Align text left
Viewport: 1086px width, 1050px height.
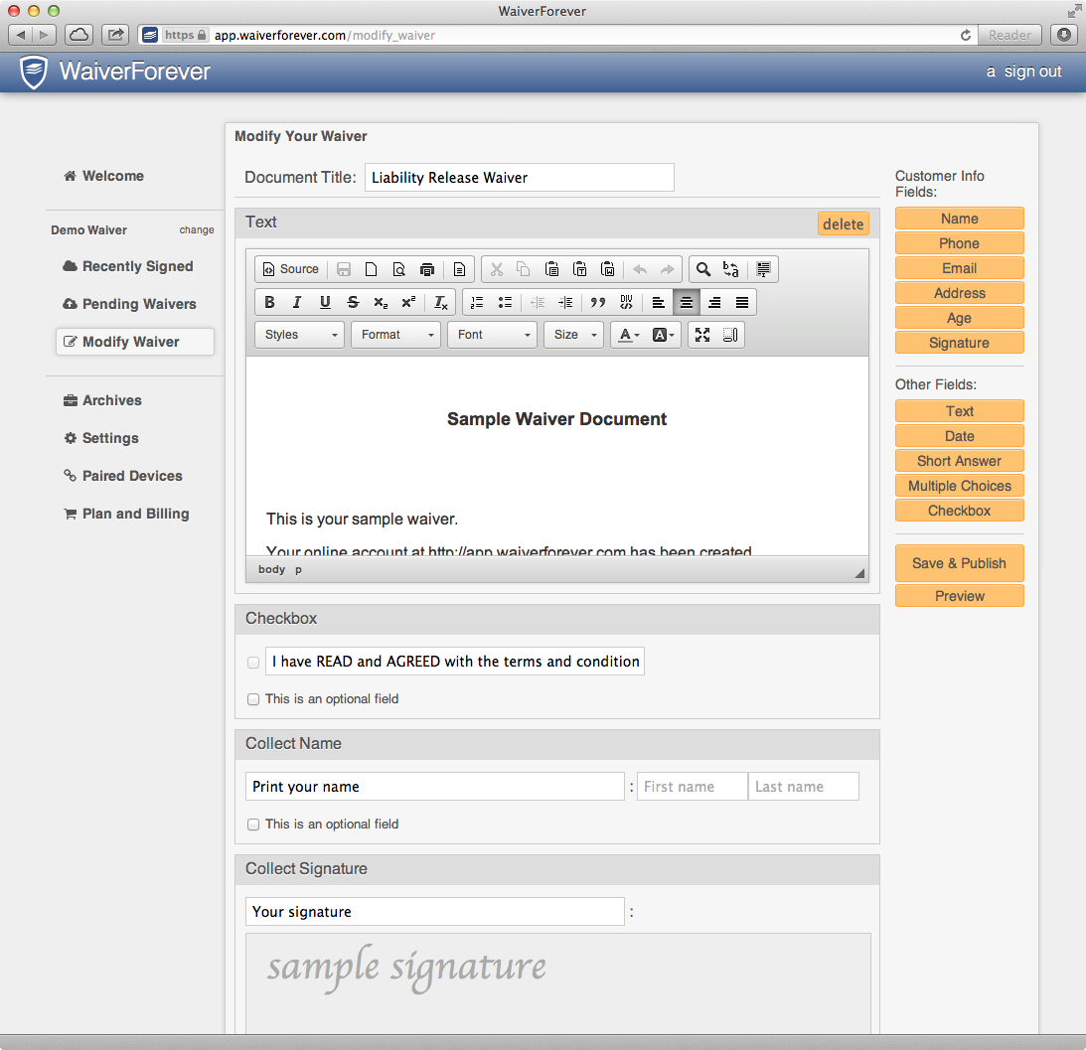click(x=659, y=303)
